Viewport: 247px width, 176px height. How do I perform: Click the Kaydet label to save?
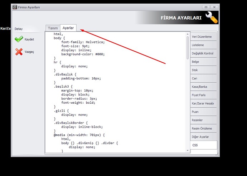coord(29,39)
